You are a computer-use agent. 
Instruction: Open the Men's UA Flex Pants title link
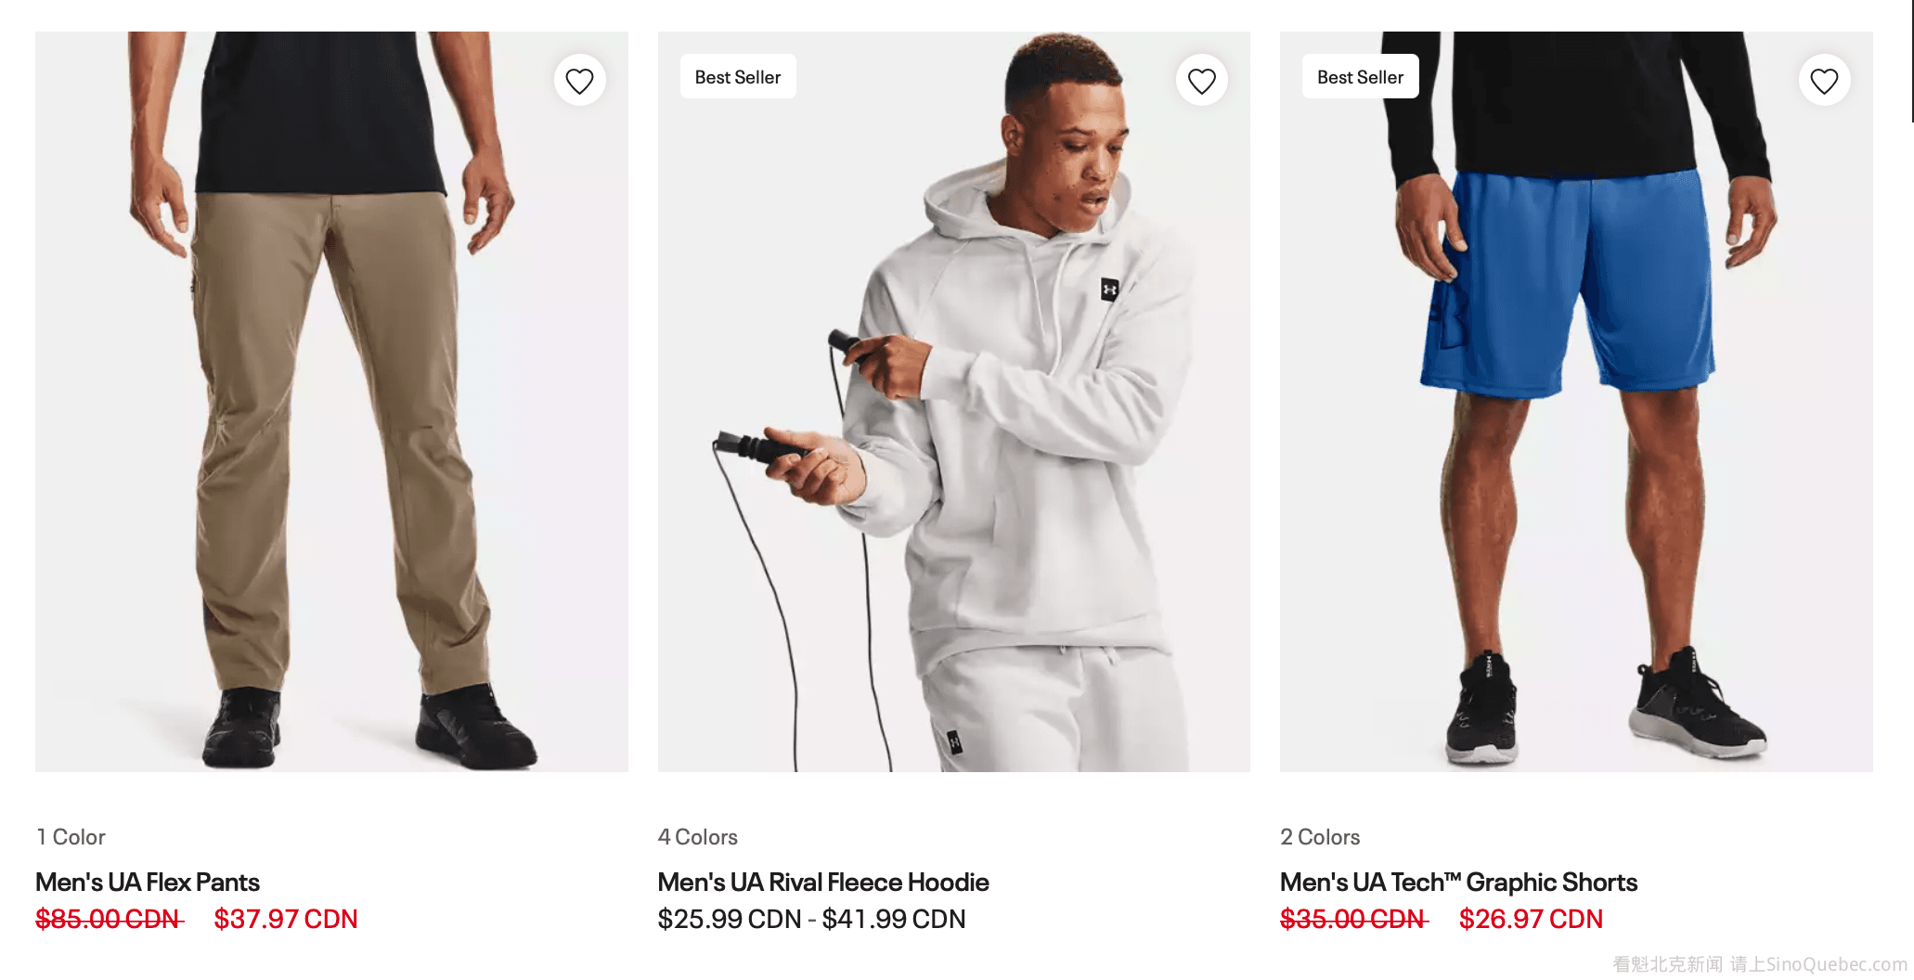[x=148, y=882]
